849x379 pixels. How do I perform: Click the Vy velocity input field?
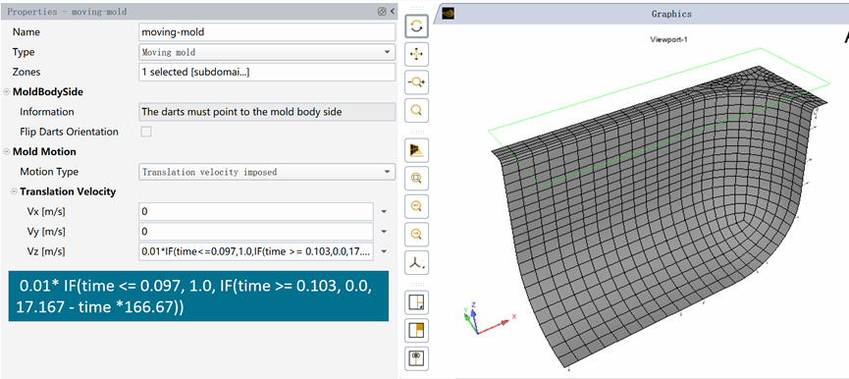pos(256,232)
